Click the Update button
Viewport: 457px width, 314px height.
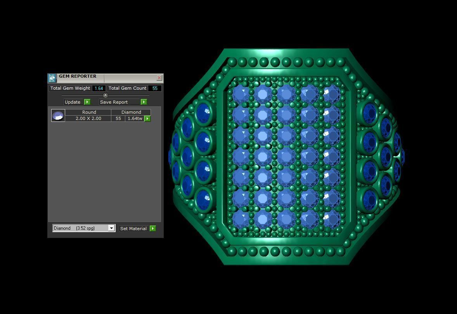tap(73, 102)
